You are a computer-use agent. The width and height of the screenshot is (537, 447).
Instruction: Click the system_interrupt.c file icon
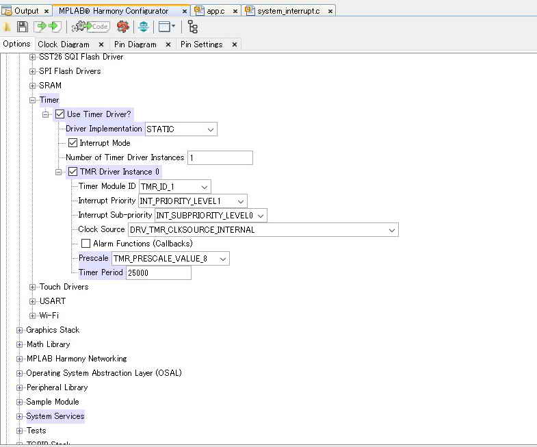250,11
